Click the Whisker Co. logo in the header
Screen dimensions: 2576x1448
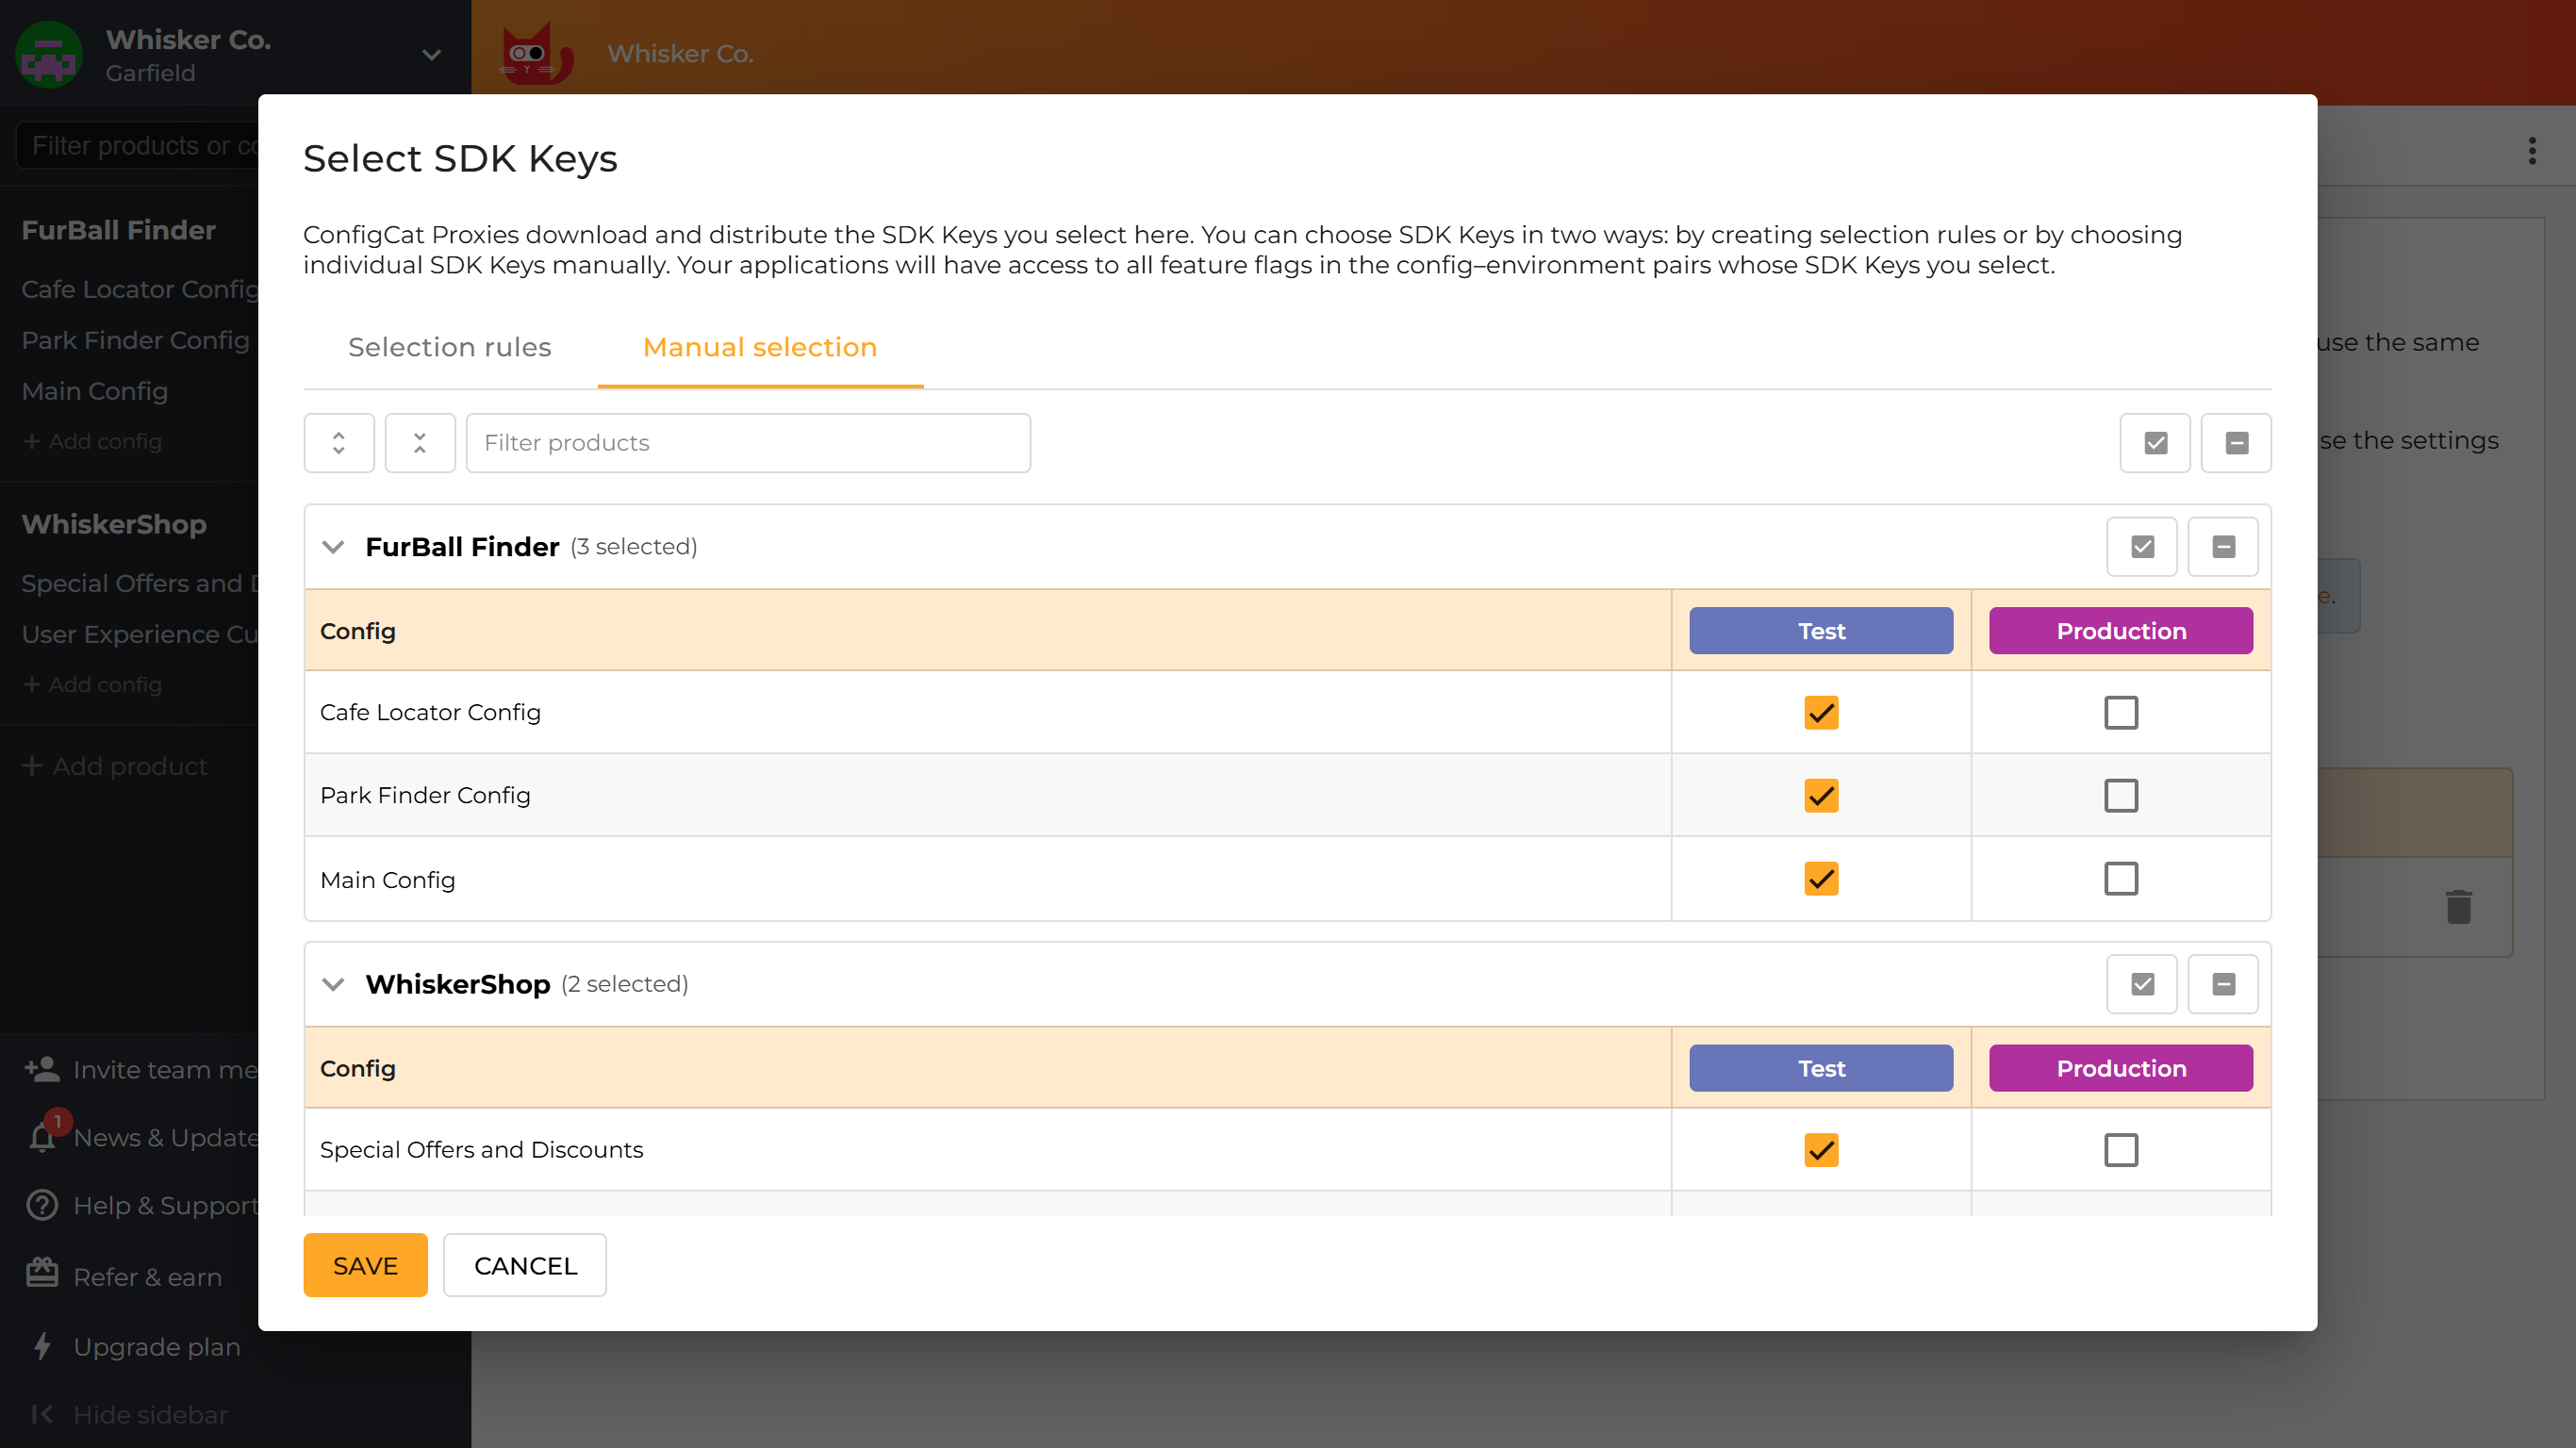pos(536,53)
